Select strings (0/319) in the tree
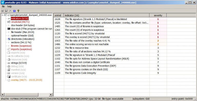This screenshot has width=197, height=101. (x=19, y=63)
